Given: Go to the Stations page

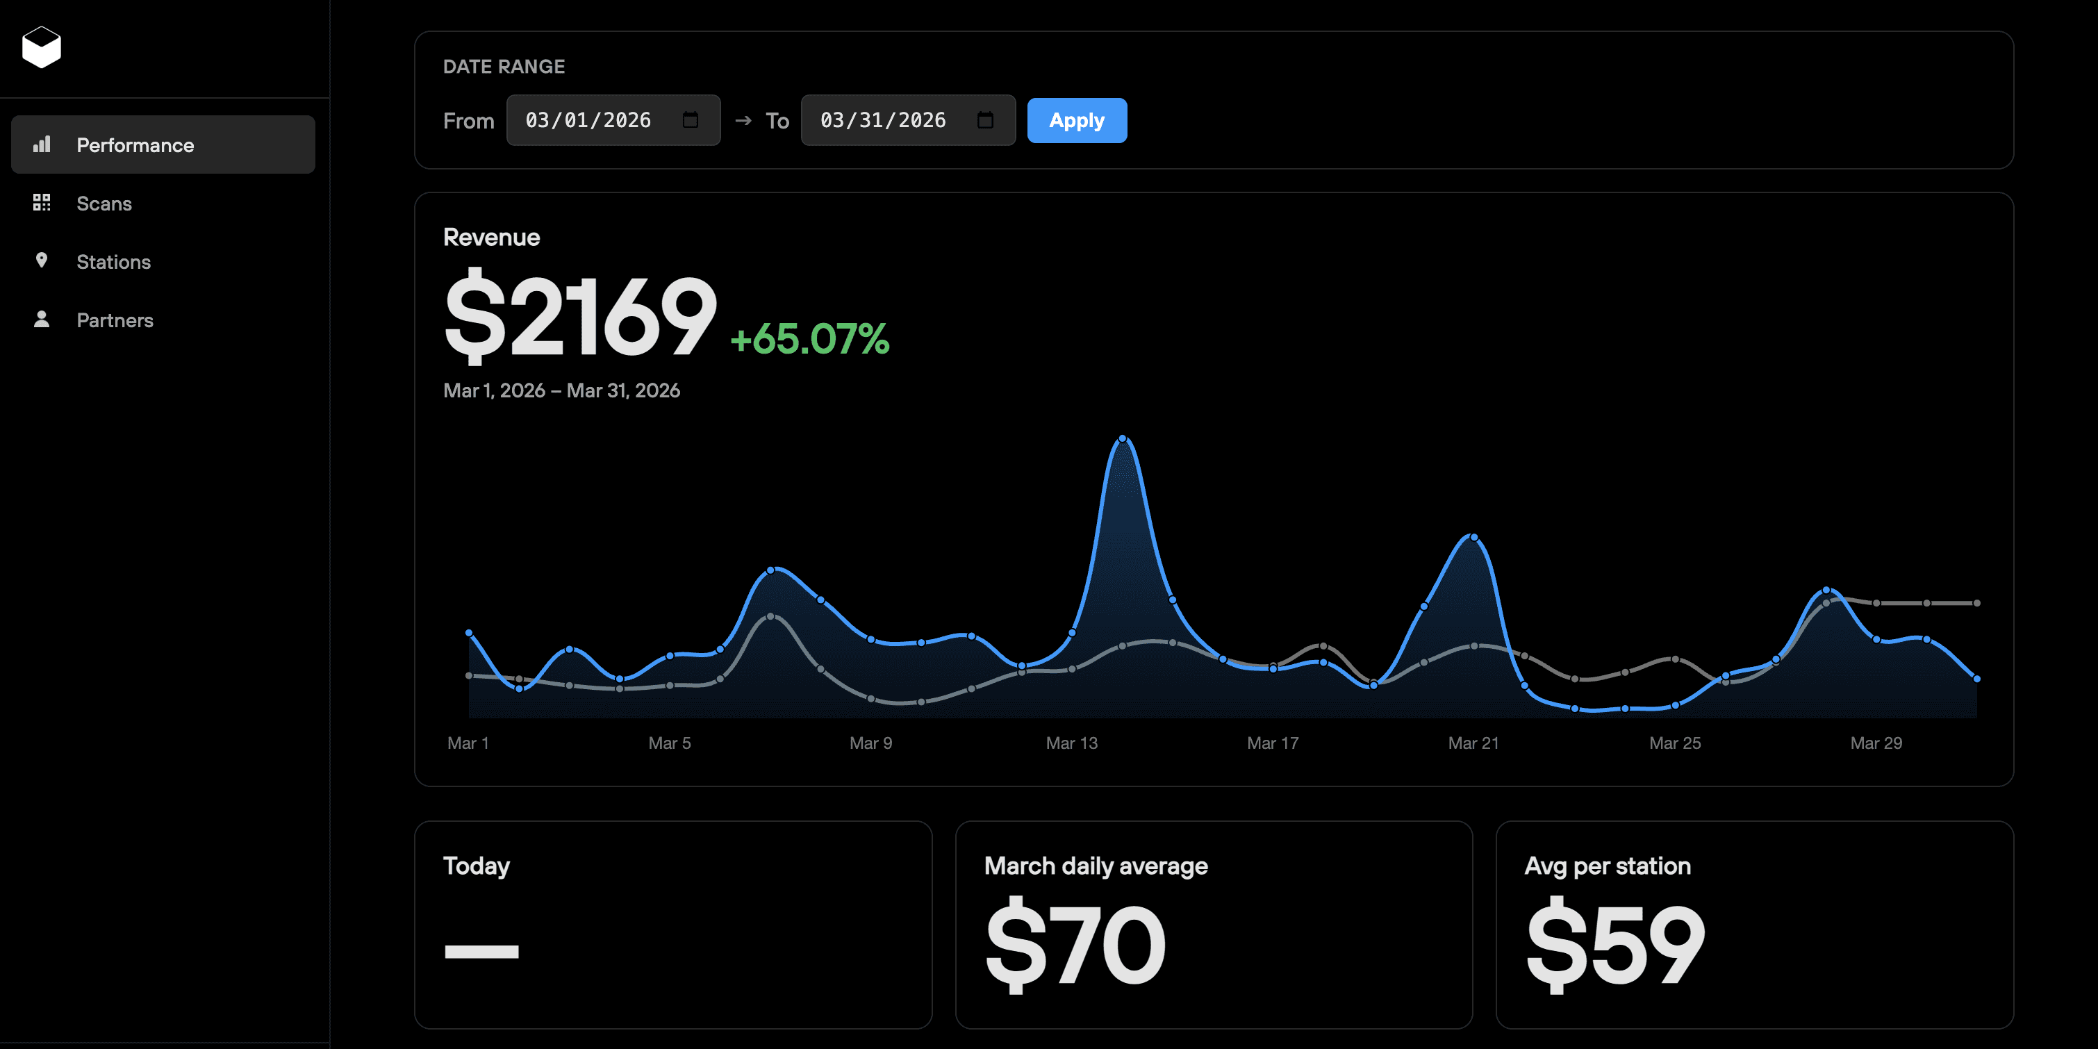Looking at the screenshot, I should click(113, 263).
